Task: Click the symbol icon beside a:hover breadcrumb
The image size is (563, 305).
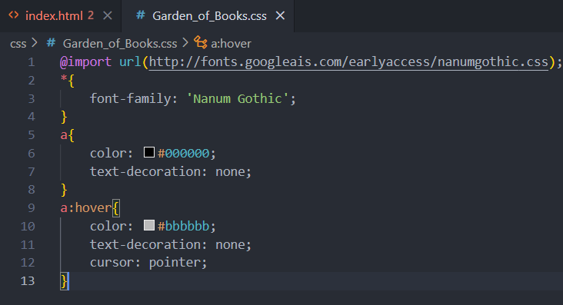Action: point(200,43)
